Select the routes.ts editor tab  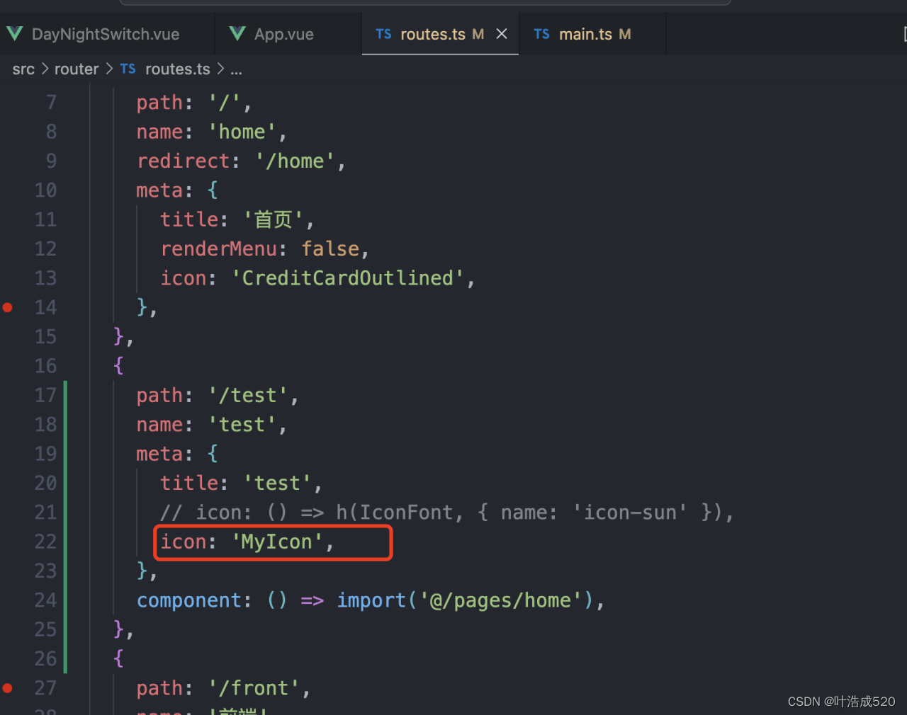click(x=440, y=34)
